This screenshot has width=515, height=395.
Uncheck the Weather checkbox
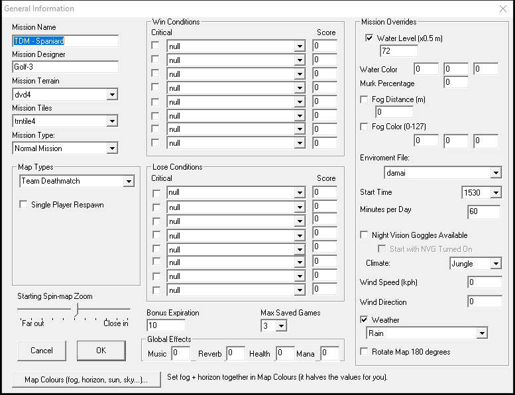point(364,319)
